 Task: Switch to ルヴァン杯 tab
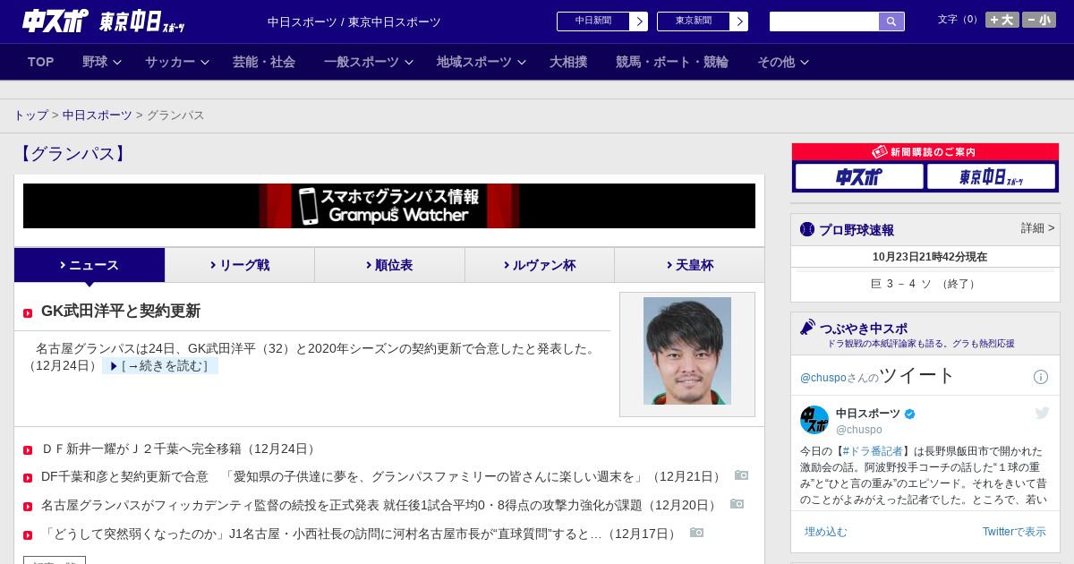540,265
